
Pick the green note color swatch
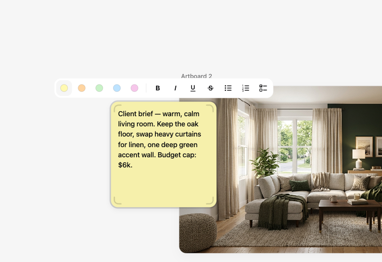pos(99,88)
